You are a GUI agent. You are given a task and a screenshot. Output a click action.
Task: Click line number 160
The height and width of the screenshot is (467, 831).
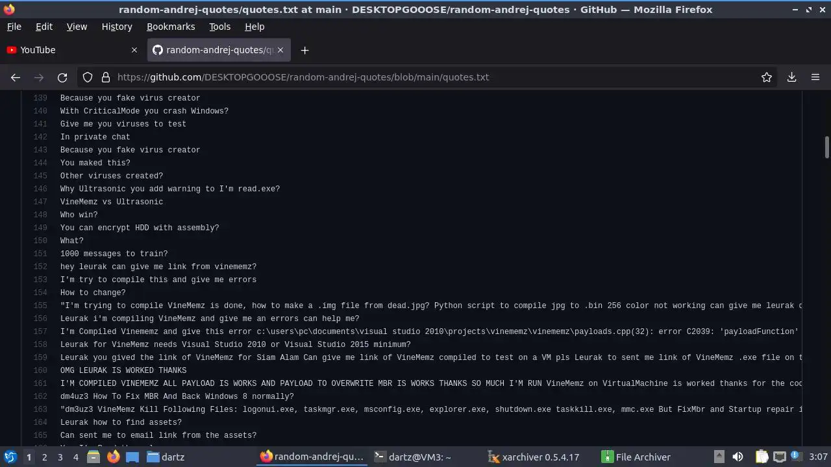pos(40,370)
